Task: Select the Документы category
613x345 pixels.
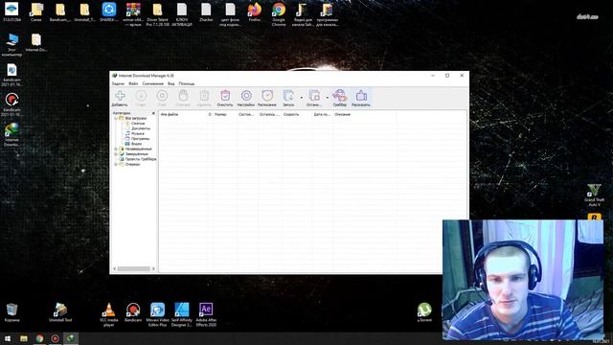Action: tap(141, 128)
